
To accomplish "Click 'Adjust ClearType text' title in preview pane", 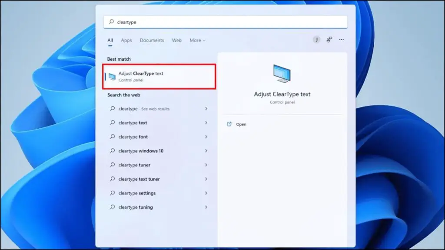I will pos(282,94).
